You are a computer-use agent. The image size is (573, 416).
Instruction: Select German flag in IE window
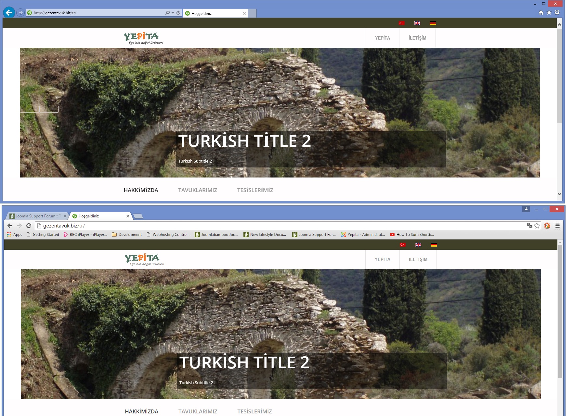433,23
